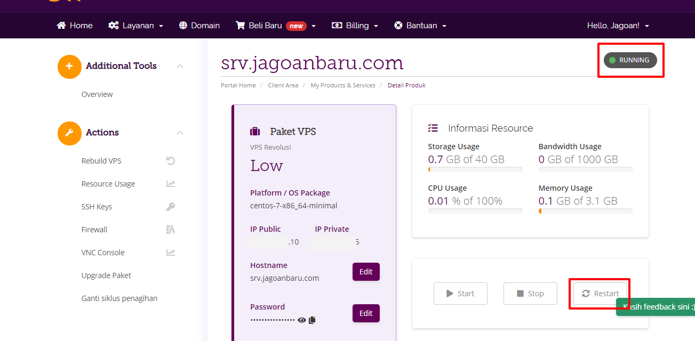The image size is (695, 341).
Task: Select Resource Usage in the sidebar
Action: pos(108,184)
